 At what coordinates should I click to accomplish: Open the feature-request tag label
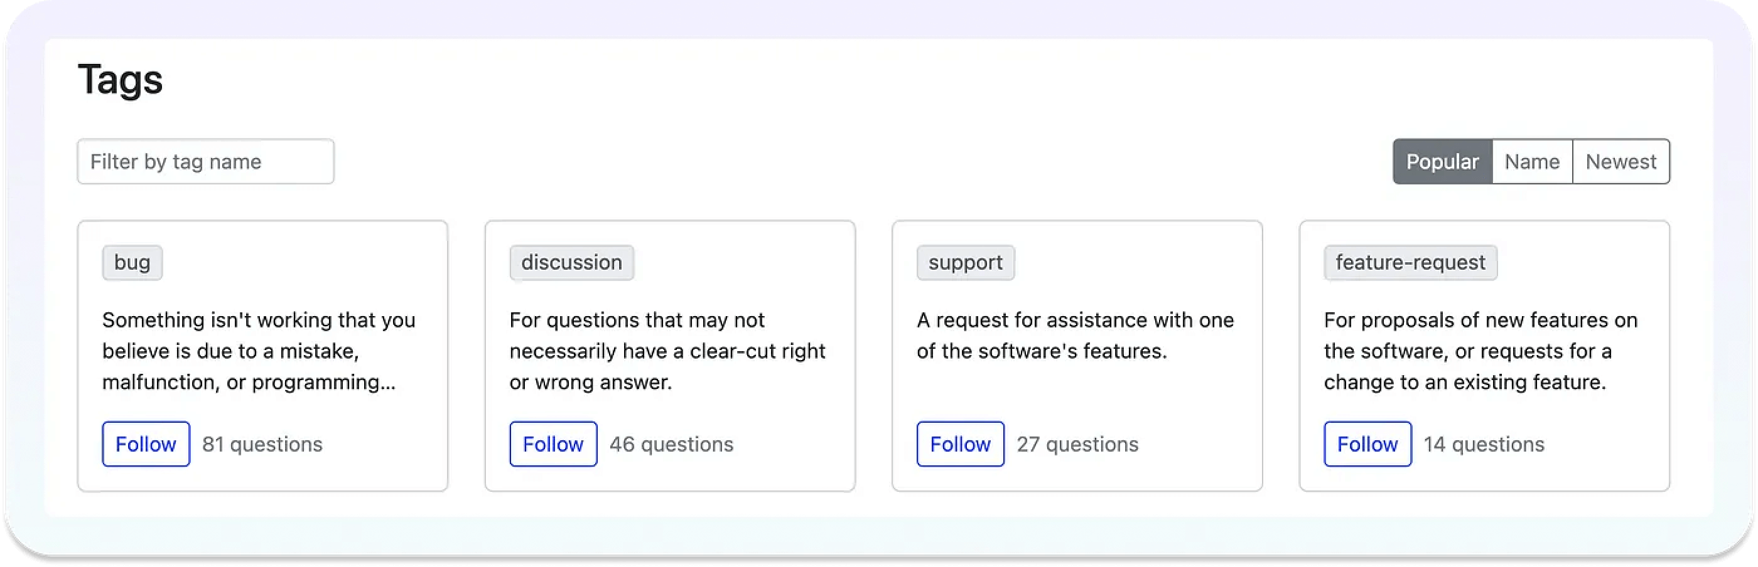(x=1410, y=262)
